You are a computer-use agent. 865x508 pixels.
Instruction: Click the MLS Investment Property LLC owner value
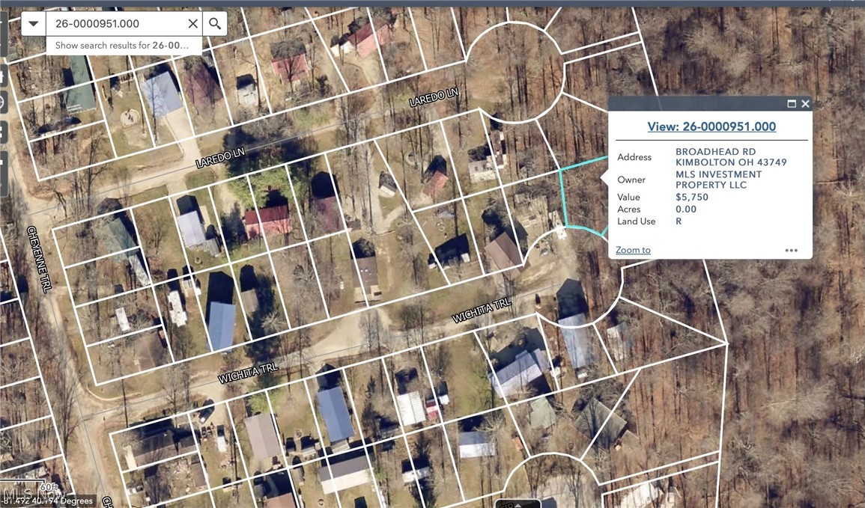click(718, 180)
